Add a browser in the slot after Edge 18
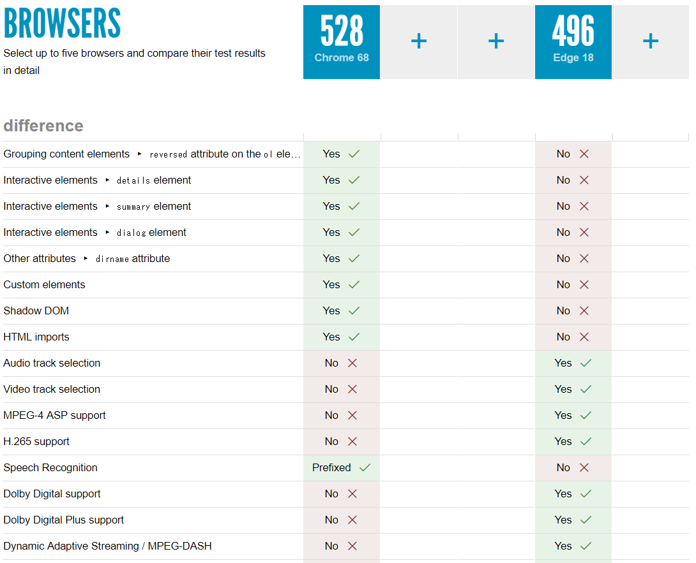 click(x=650, y=42)
